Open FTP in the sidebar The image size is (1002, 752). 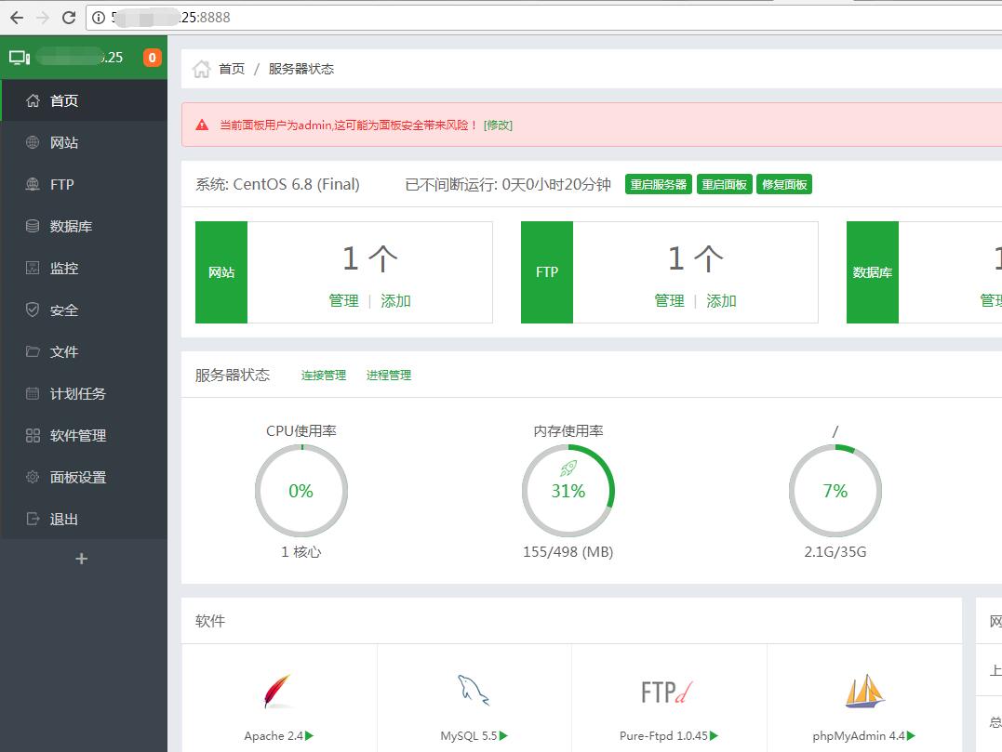coord(84,184)
